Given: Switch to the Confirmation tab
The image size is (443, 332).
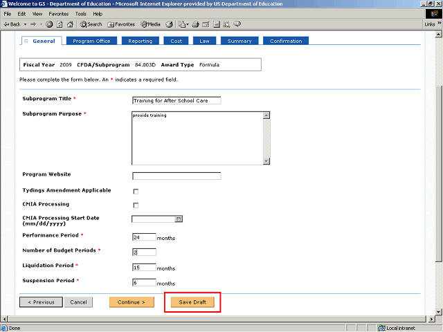Looking at the screenshot, I should click(286, 41).
